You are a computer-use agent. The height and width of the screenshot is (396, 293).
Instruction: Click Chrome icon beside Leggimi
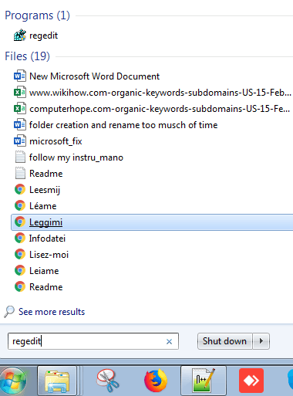coord(20,222)
